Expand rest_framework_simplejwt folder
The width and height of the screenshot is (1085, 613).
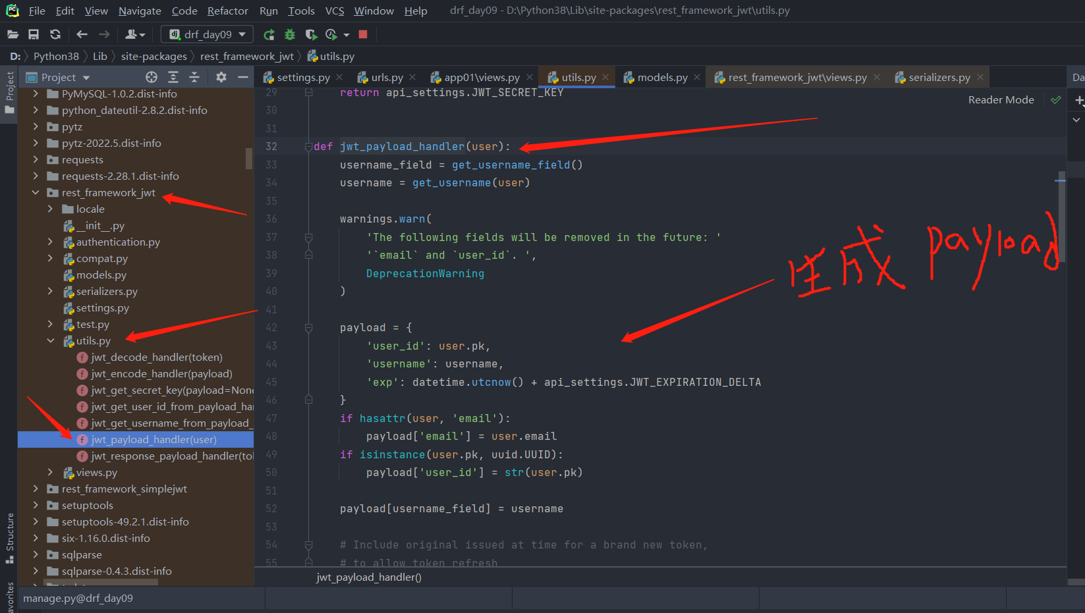coord(36,489)
